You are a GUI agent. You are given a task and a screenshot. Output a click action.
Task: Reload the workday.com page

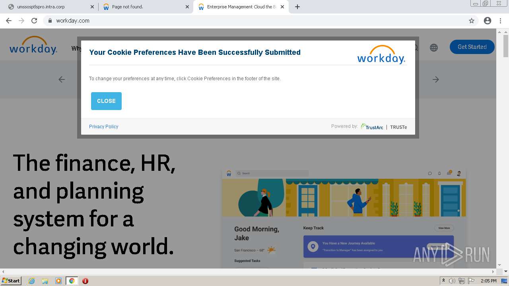tap(34, 21)
